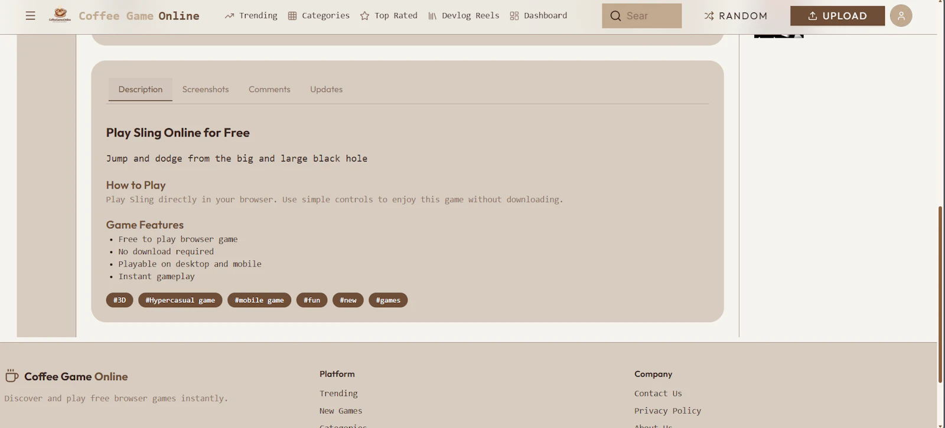The height and width of the screenshot is (428, 945).
Task: Open footer New Games link
Action: (341, 411)
